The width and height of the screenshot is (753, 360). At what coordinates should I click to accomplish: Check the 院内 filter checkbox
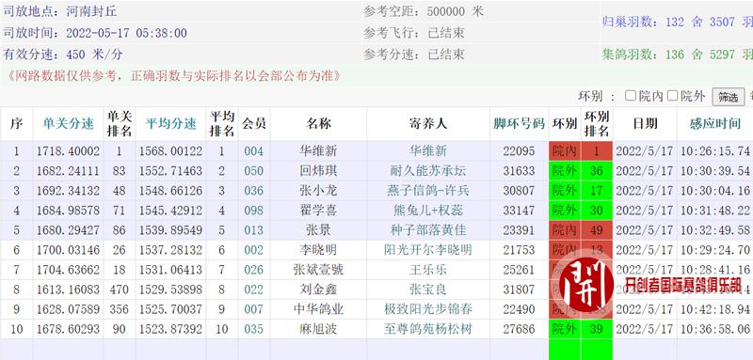(x=630, y=96)
